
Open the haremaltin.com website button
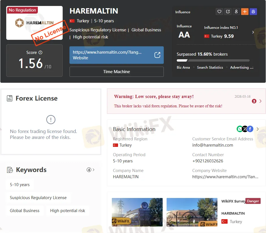point(117,55)
